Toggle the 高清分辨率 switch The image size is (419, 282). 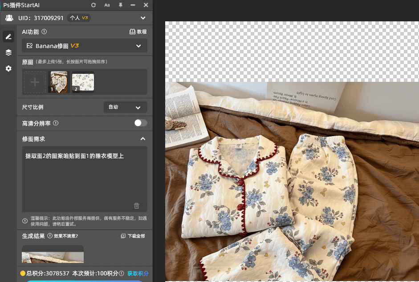click(141, 123)
